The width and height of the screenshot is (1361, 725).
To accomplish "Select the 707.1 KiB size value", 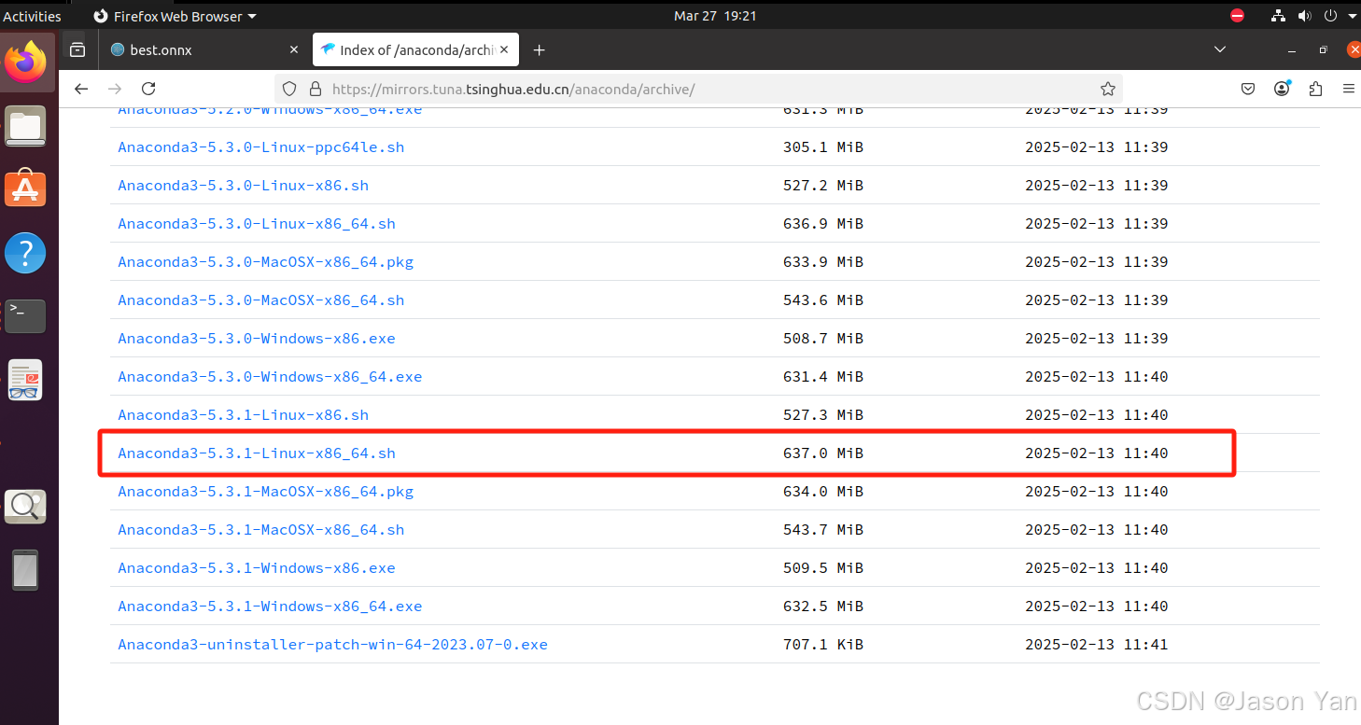I will pyautogui.click(x=823, y=645).
